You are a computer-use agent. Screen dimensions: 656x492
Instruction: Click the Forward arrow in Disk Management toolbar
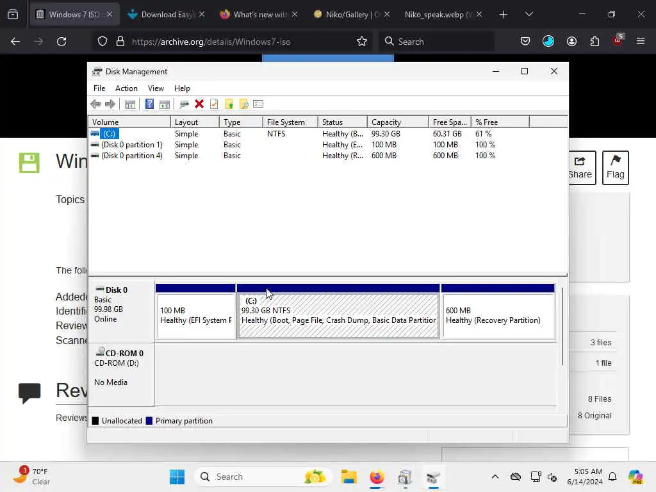coord(110,104)
